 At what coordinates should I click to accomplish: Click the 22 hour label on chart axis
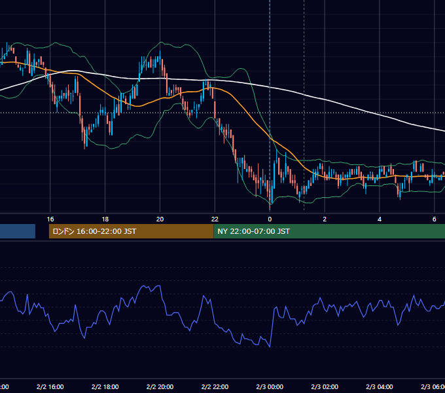(x=215, y=219)
